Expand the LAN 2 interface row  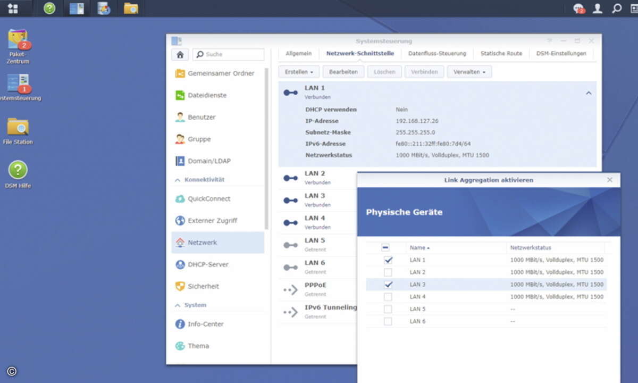[x=317, y=178]
